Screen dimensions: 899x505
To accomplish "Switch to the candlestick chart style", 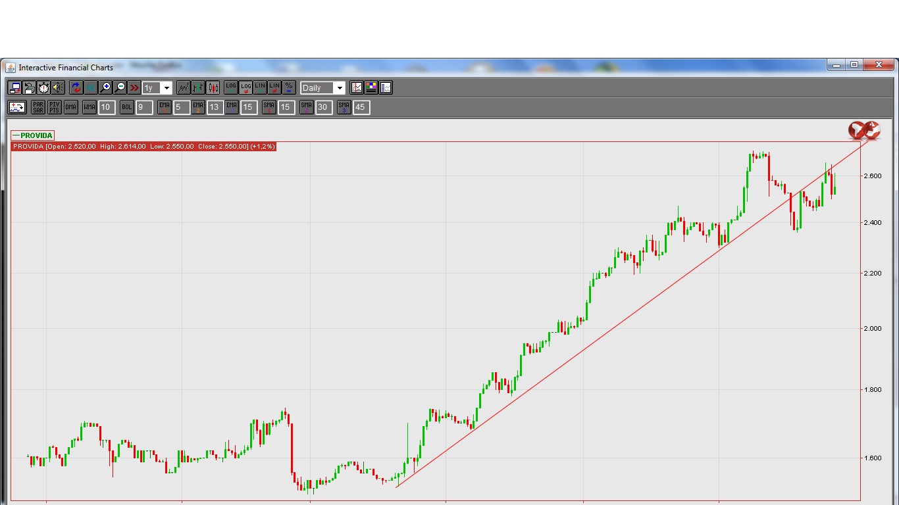I will (213, 87).
